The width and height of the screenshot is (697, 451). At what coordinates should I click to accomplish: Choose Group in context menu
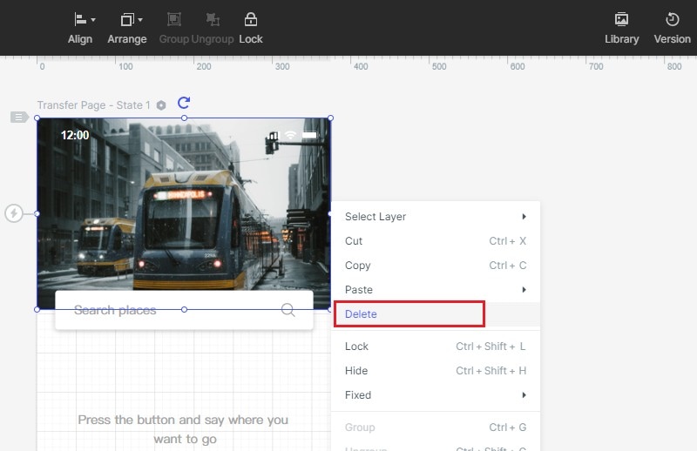(x=436, y=427)
